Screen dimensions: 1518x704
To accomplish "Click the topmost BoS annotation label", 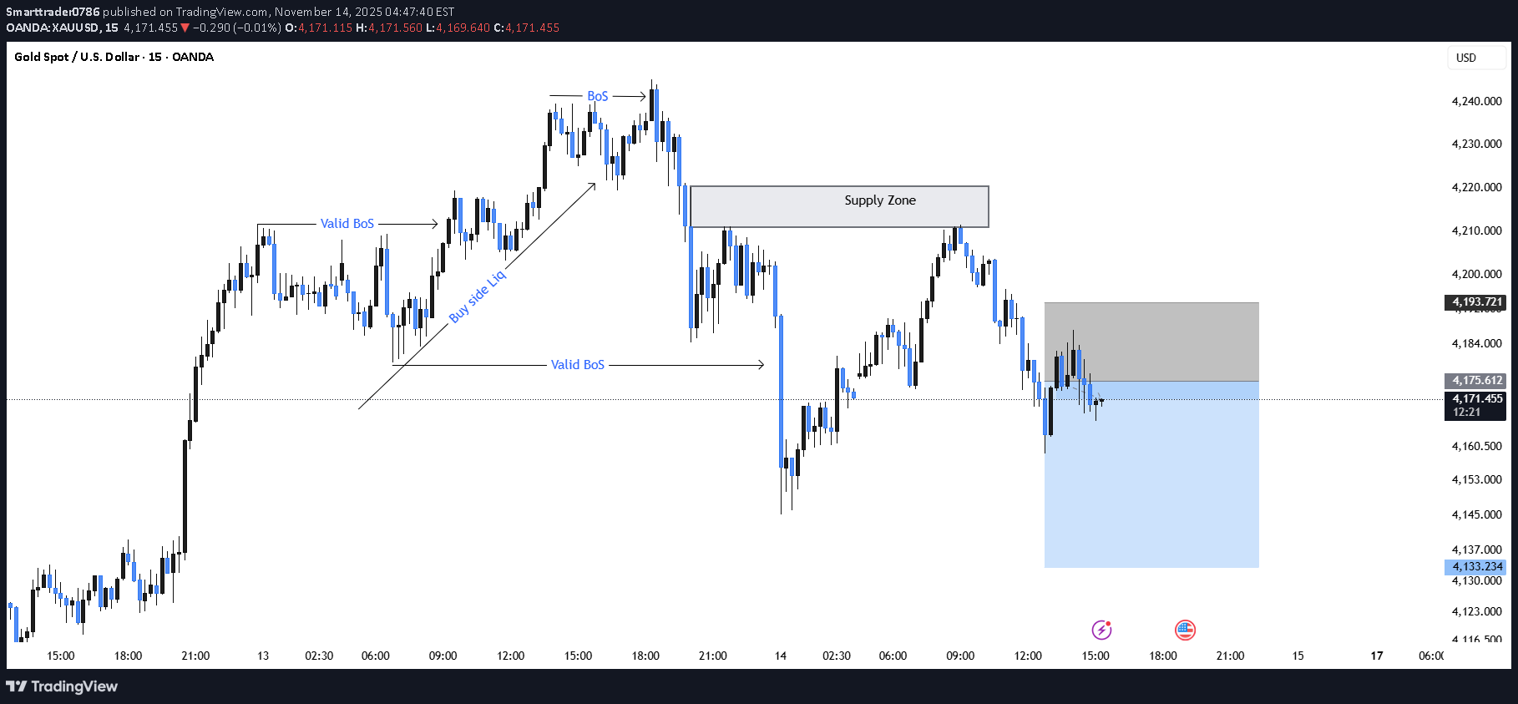I will [598, 96].
